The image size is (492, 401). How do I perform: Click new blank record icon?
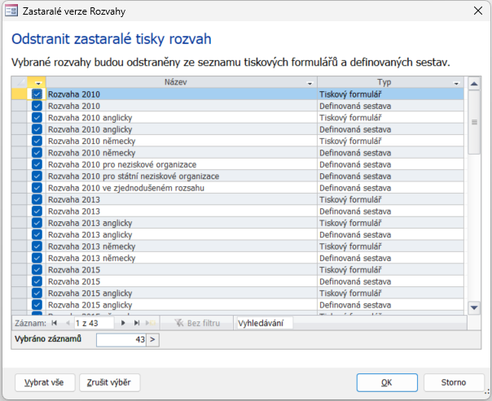click(151, 323)
